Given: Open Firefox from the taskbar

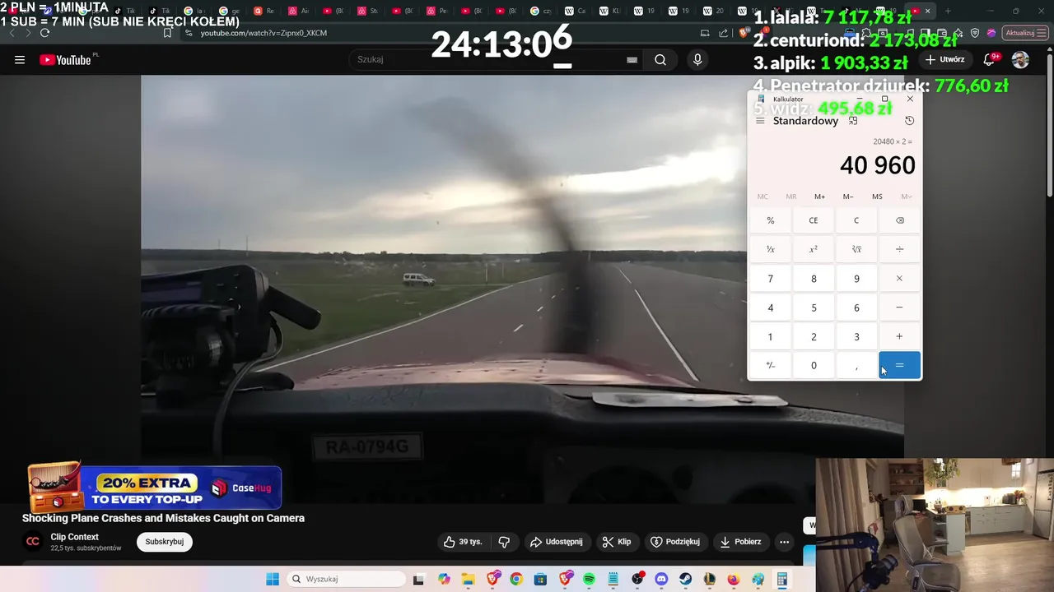Looking at the screenshot, I should click(x=733, y=579).
